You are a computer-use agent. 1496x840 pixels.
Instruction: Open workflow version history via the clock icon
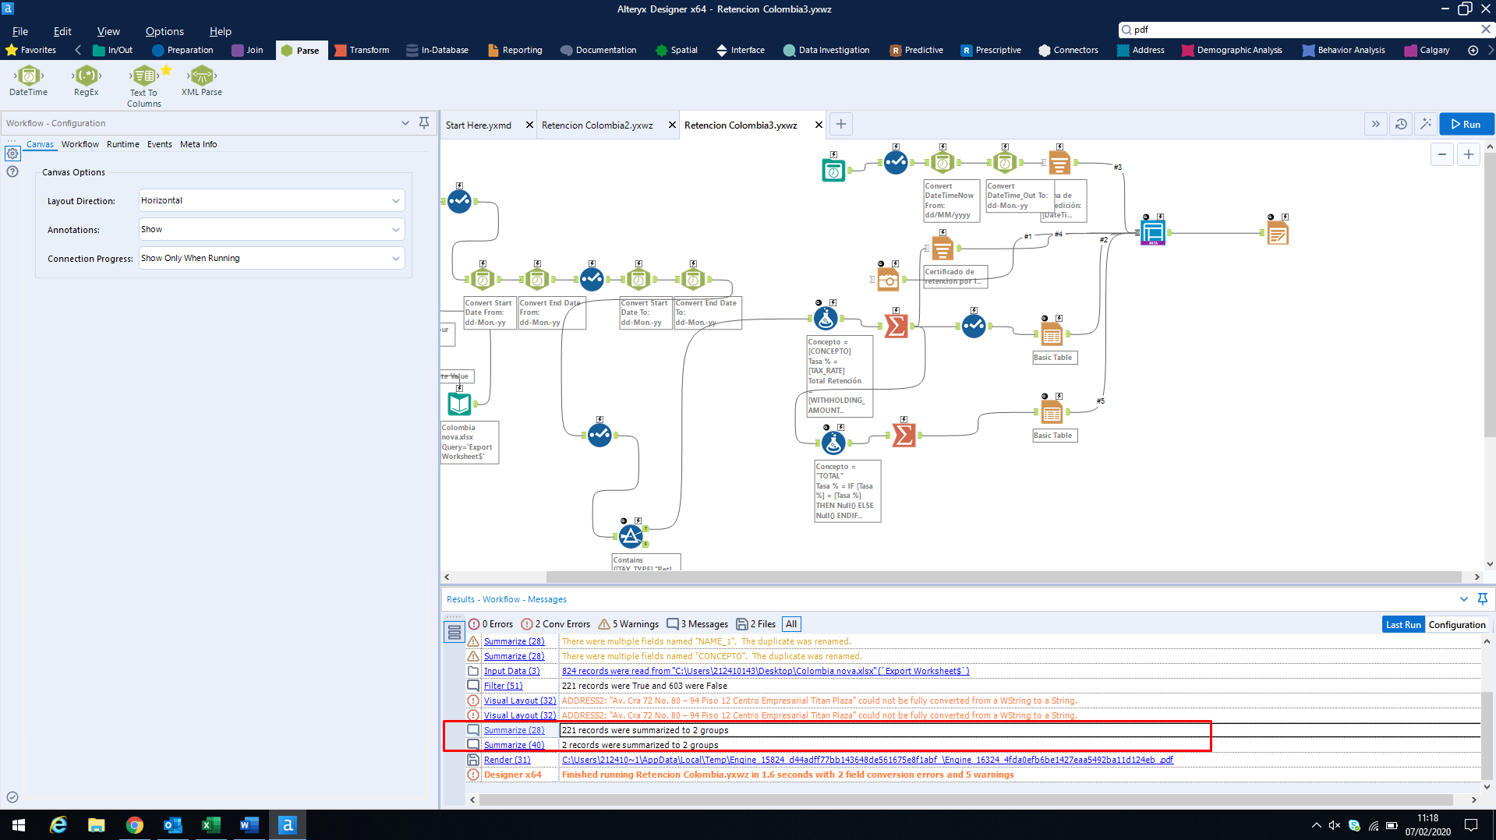point(1401,124)
